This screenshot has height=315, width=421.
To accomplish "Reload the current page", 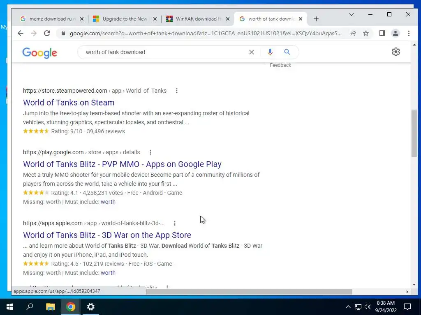I will tap(47, 33).
